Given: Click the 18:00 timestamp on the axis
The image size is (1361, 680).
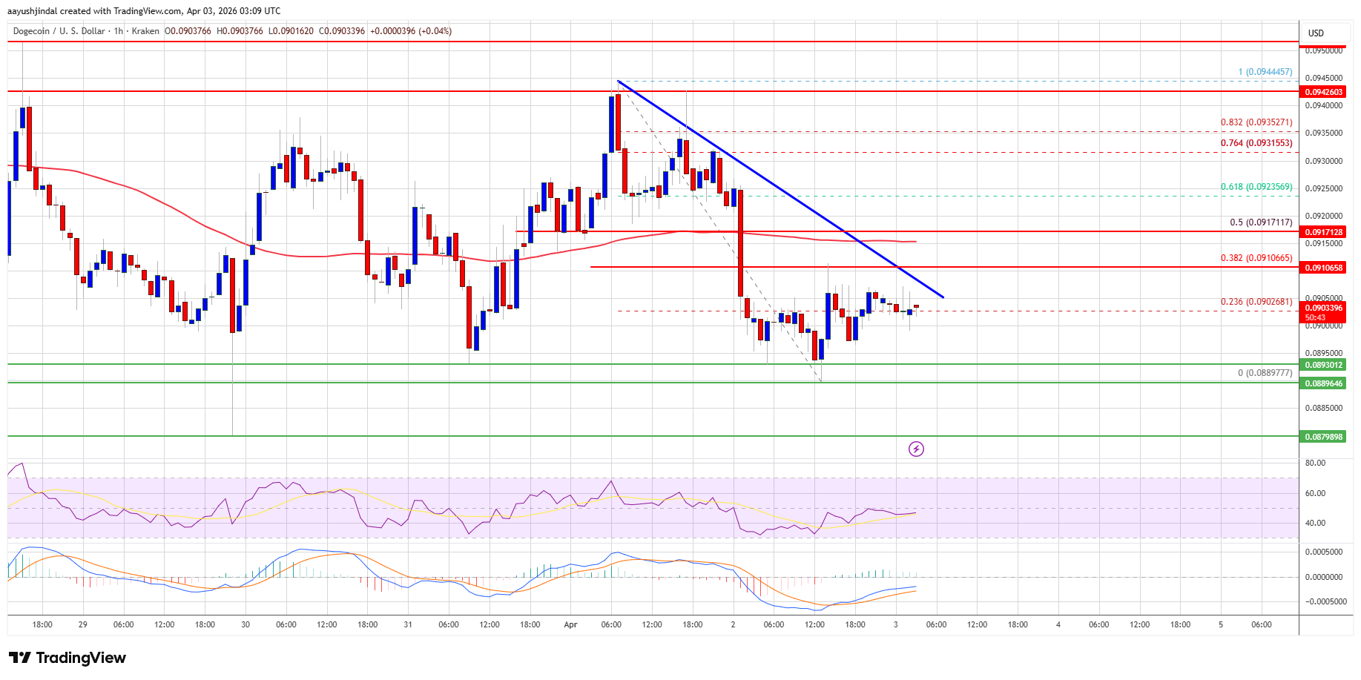Looking at the screenshot, I should [x=42, y=625].
